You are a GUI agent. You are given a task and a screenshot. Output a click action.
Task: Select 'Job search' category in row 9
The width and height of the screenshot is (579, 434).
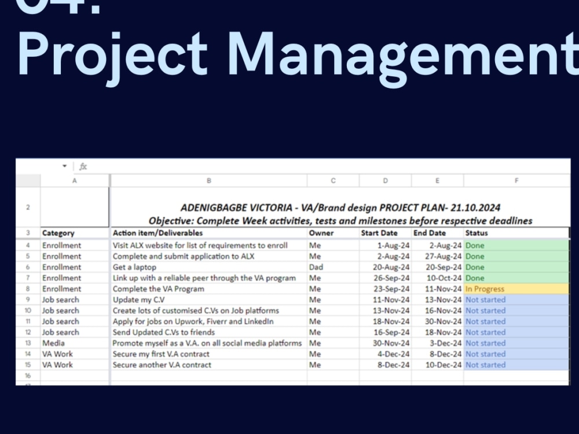(75, 300)
